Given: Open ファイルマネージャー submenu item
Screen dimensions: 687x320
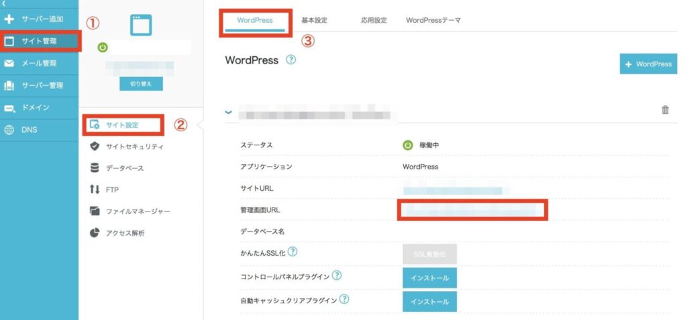Looking at the screenshot, I should [138, 212].
